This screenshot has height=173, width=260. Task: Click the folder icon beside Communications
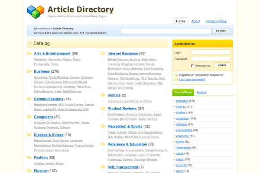(x=29, y=99)
